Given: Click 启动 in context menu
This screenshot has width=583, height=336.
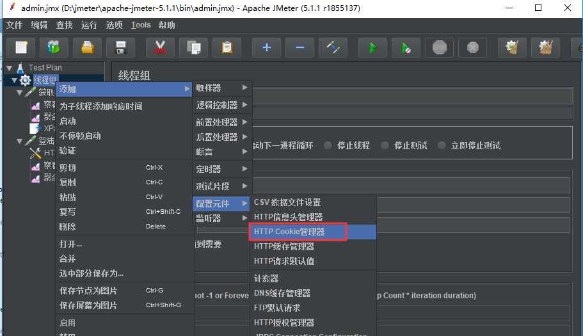Looking at the screenshot, I should click(124, 121).
